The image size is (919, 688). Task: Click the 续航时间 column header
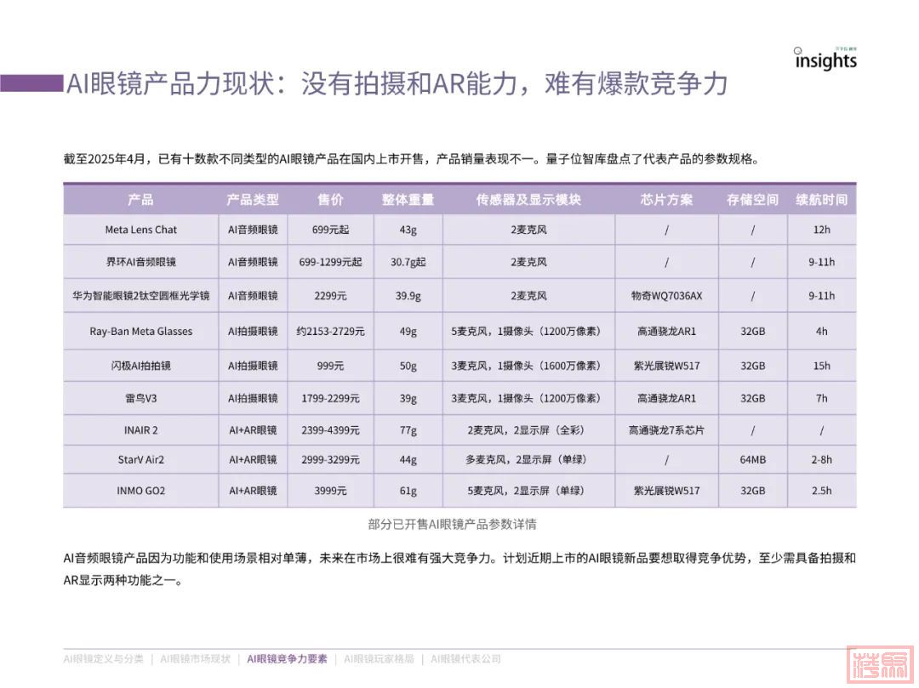[x=821, y=200]
